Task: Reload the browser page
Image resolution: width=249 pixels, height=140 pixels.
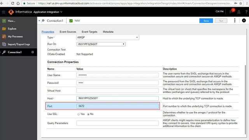Action: [x=12, y=3]
